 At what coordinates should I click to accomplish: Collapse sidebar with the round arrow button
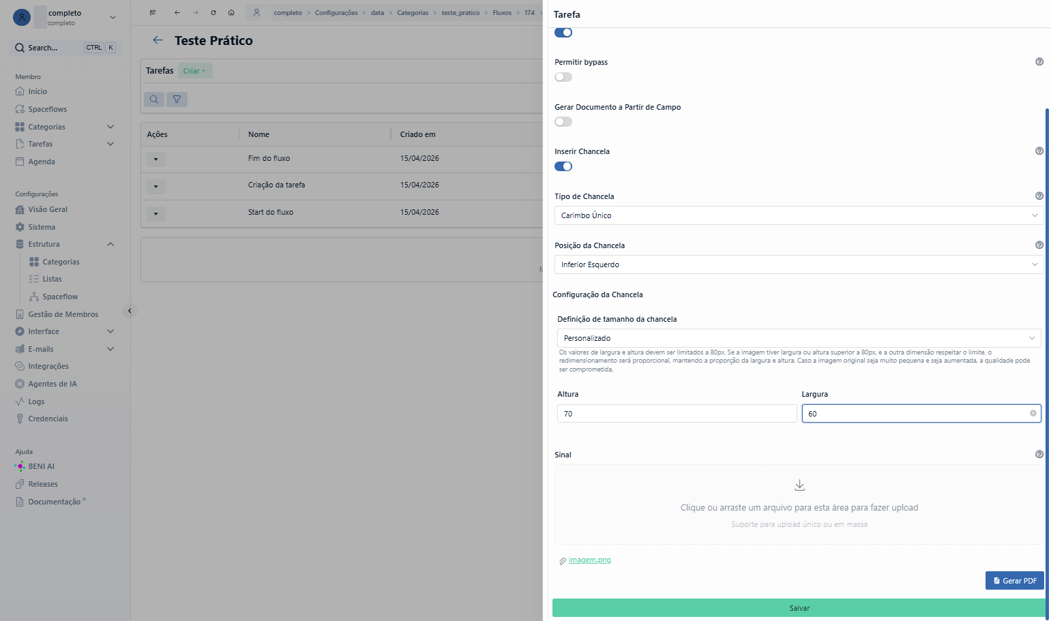pyautogui.click(x=130, y=311)
